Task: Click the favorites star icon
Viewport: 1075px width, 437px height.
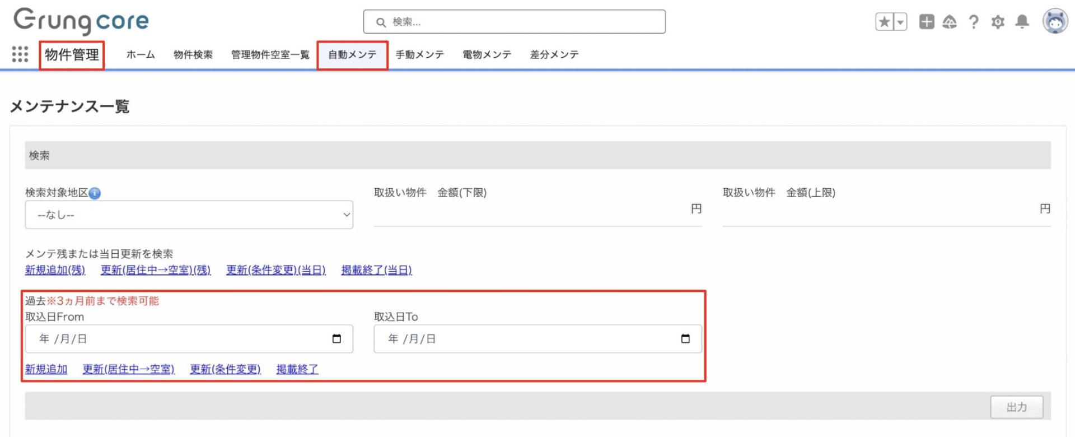Action: tap(884, 22)
